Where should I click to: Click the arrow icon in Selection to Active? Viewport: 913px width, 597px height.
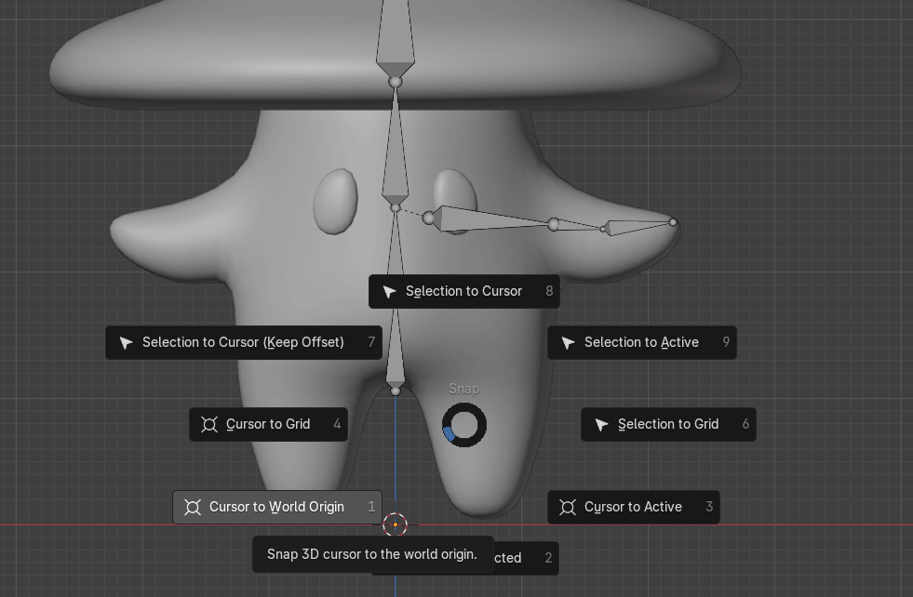click(569, 343)
